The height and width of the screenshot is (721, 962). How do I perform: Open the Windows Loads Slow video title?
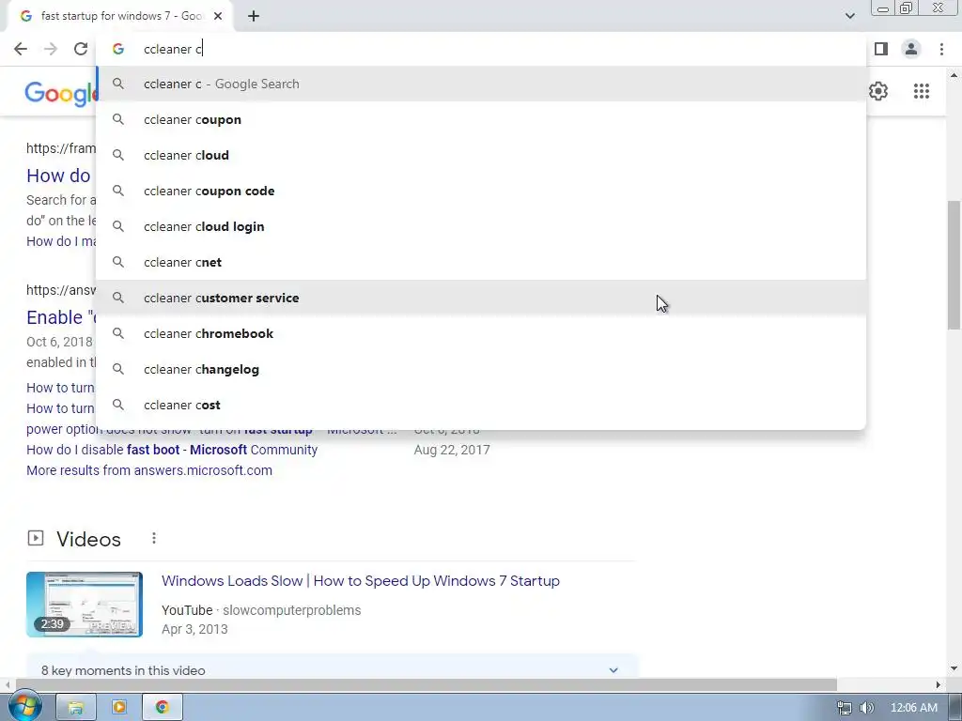point(361,580)
